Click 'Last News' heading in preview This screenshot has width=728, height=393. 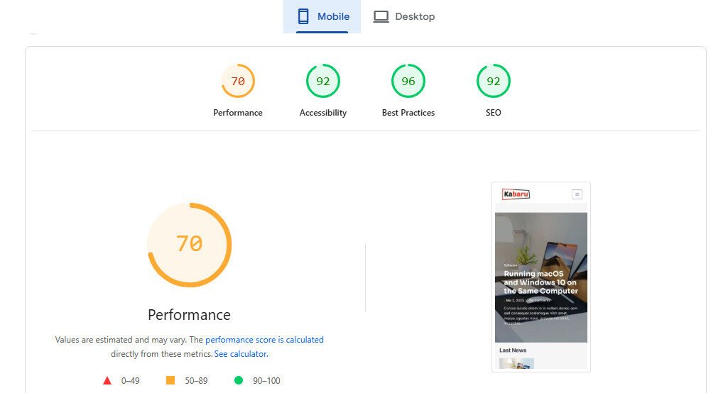[x=513, y=350]
